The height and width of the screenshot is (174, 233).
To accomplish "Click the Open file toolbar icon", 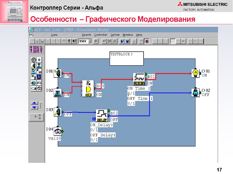I will pos(37,41).
